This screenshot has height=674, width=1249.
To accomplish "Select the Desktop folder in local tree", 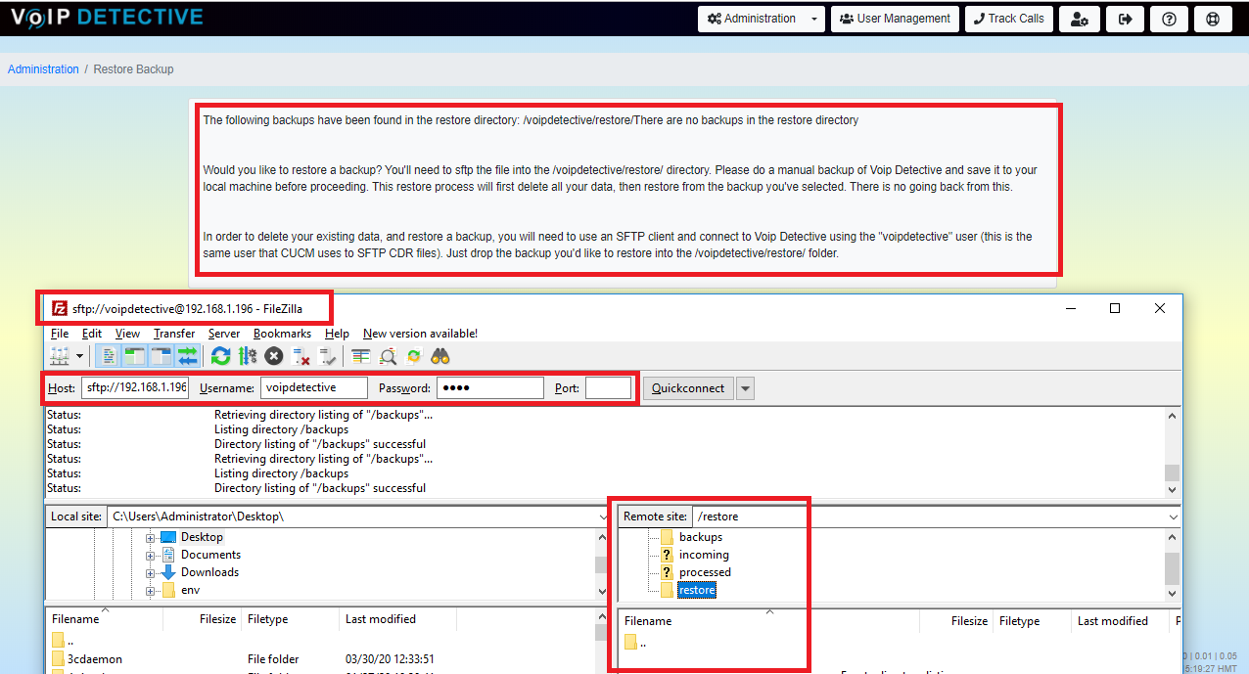I will [x=202, y=537].
